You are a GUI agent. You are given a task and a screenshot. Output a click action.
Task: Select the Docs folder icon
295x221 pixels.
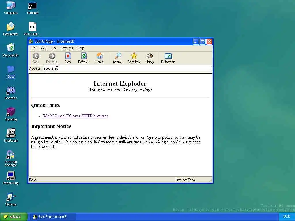tap(11, 69)
